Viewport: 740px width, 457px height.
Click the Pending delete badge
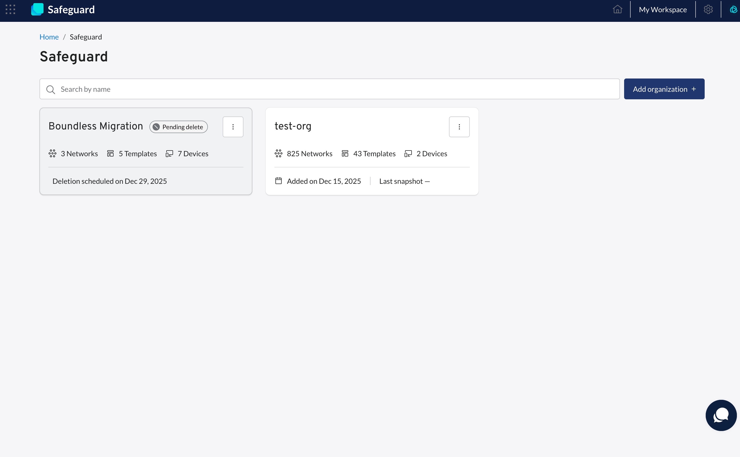(179, 127)
